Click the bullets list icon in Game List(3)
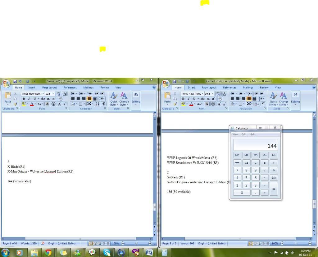This screenshot has width=318, height=257. 73,94
